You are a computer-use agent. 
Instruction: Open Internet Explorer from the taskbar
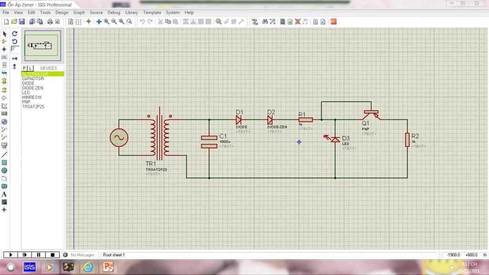(x=88, y=267)
